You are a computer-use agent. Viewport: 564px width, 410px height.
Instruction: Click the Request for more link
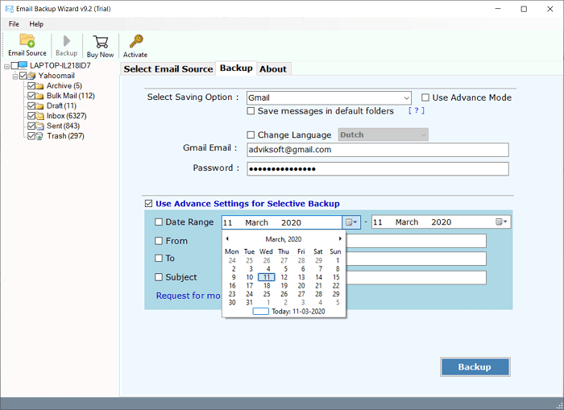coord(189,296)
